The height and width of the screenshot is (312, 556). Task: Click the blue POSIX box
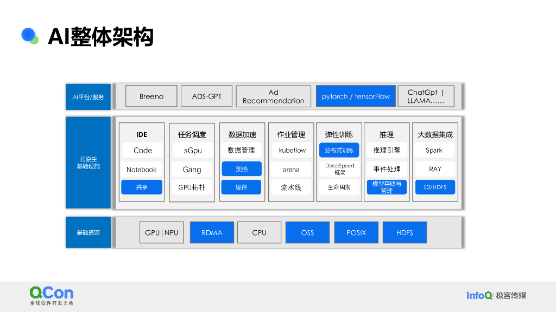(x=356, y=232)
